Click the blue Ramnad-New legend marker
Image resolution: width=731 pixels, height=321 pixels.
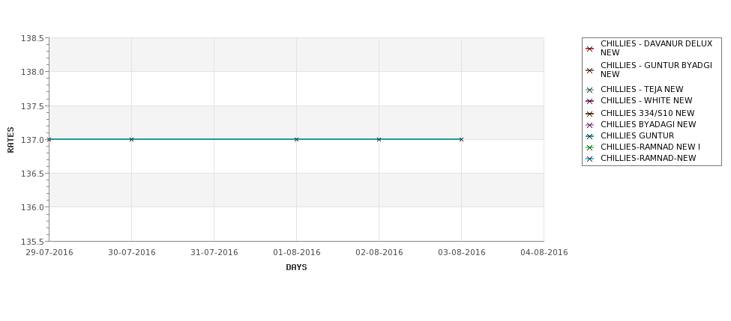tap(590, 159)
